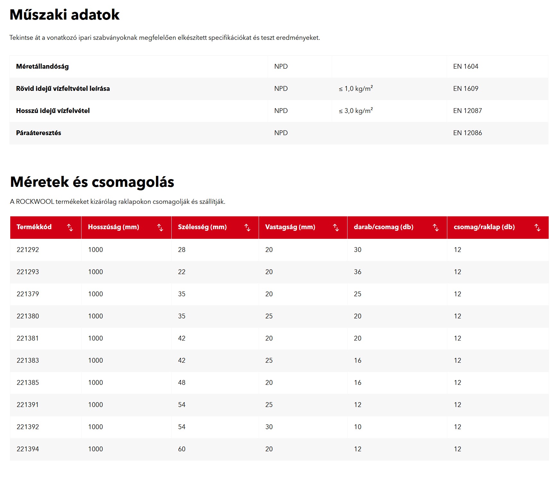The width and height of the screenshot is (558, 485).
Task: Select the row with code 221394
Action: 28,449
